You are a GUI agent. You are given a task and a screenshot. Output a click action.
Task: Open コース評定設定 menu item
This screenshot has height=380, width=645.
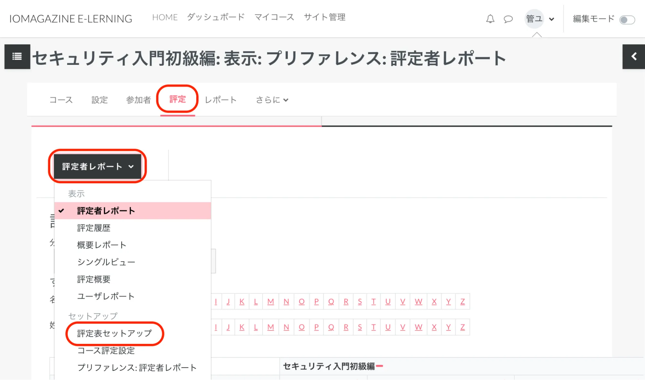(106, 351)
